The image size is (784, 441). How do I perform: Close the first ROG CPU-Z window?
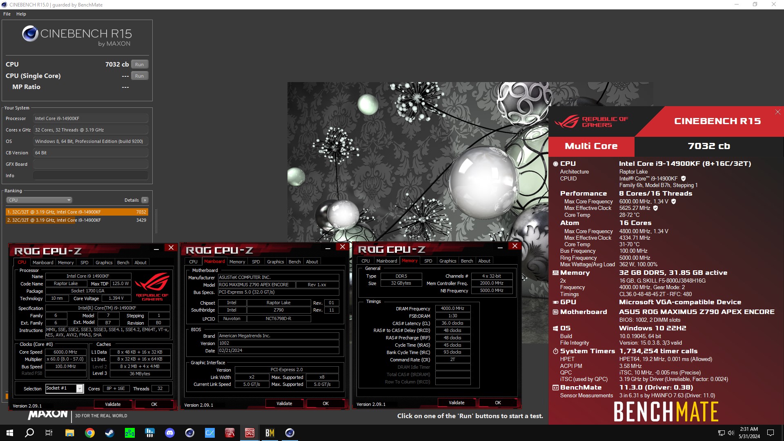tap(171, 247)
